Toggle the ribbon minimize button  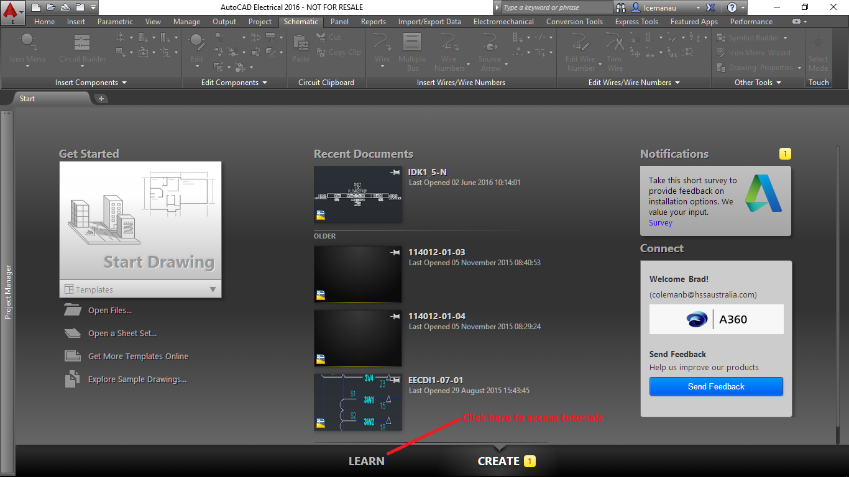coord(796,22)
